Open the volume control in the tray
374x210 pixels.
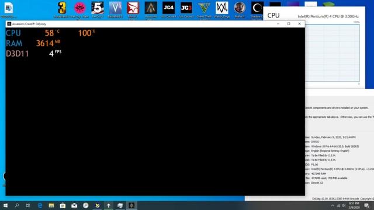(344, 205)
